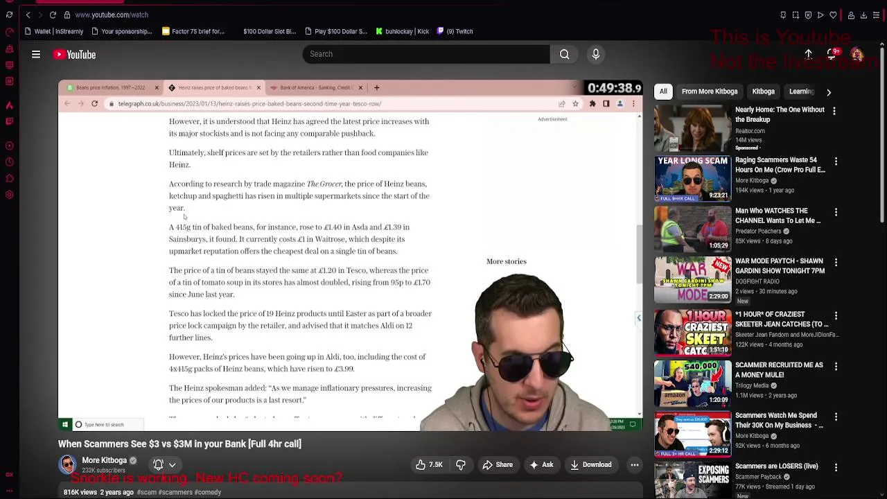The width and height of the screenshot is (887, 499).
Task: Open options for the CRAZIEST SKEETER JEAN CATCHES video
Action: [x=836, y=316]
